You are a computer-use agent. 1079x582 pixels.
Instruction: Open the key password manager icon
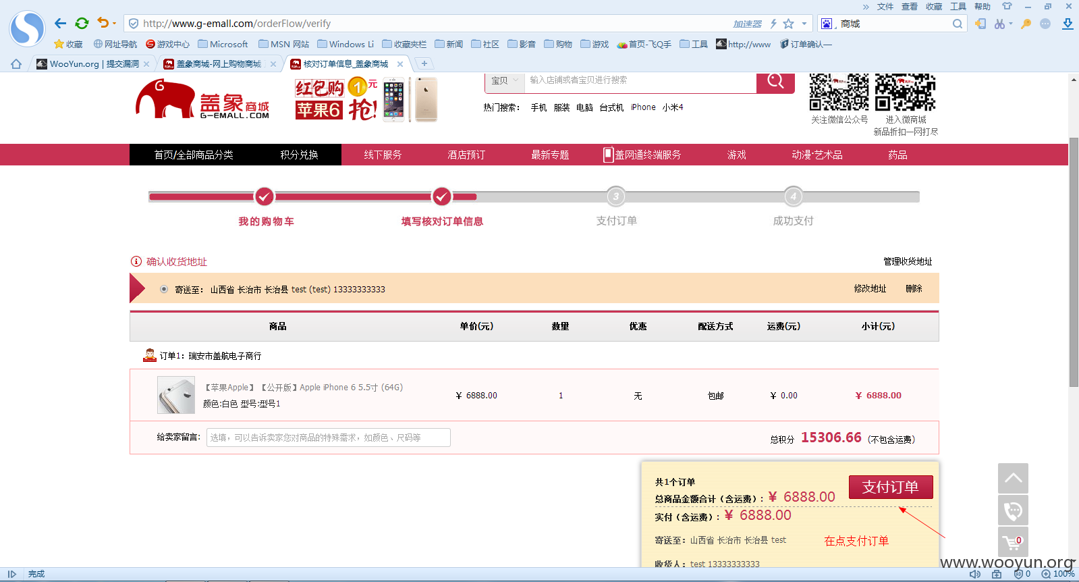tap(1026, 24)
